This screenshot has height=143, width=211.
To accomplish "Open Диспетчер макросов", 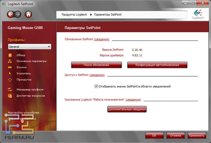I will pos(31,96).
